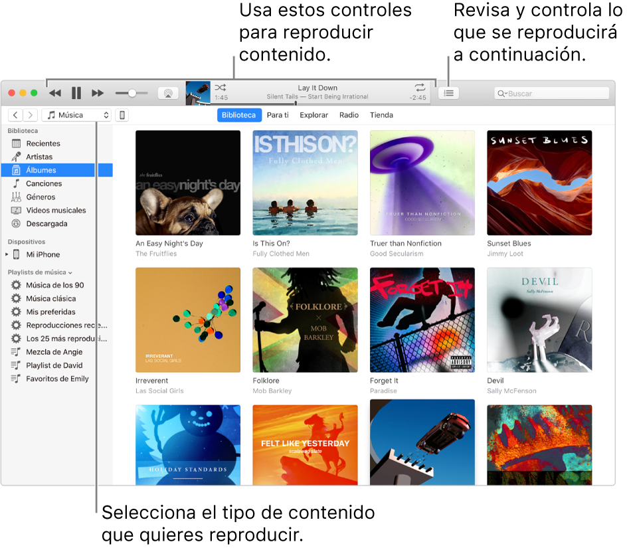Viewport: 629px width, 548px height.
Task: Open An Easy Night's Day album cover
Action: (x=188, y=183)
